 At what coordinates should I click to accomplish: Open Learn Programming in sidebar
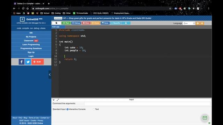coord(31,44)
